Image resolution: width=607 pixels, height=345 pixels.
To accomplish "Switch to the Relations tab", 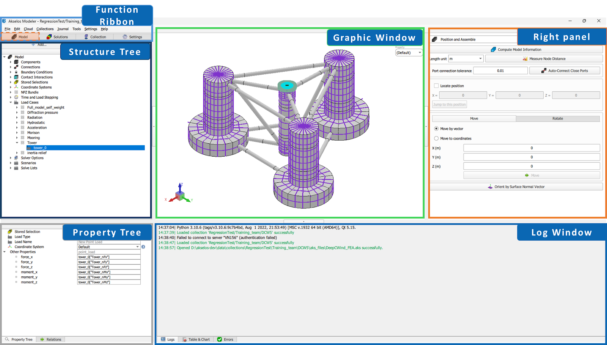I will point(51,339).
